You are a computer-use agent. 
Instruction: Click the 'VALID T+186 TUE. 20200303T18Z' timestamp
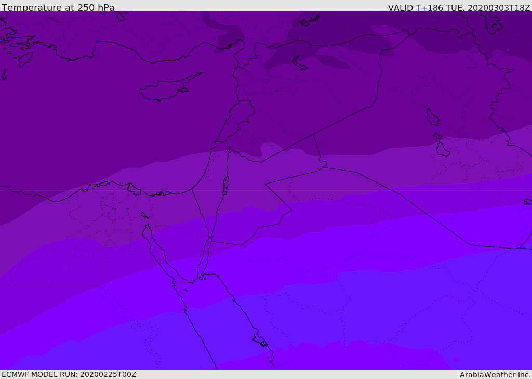pyautogui.click(x=459, y=7)
